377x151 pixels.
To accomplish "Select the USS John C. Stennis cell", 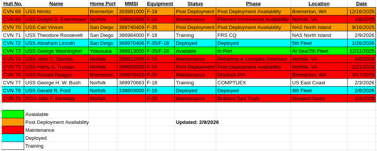I will coord(56,59).
